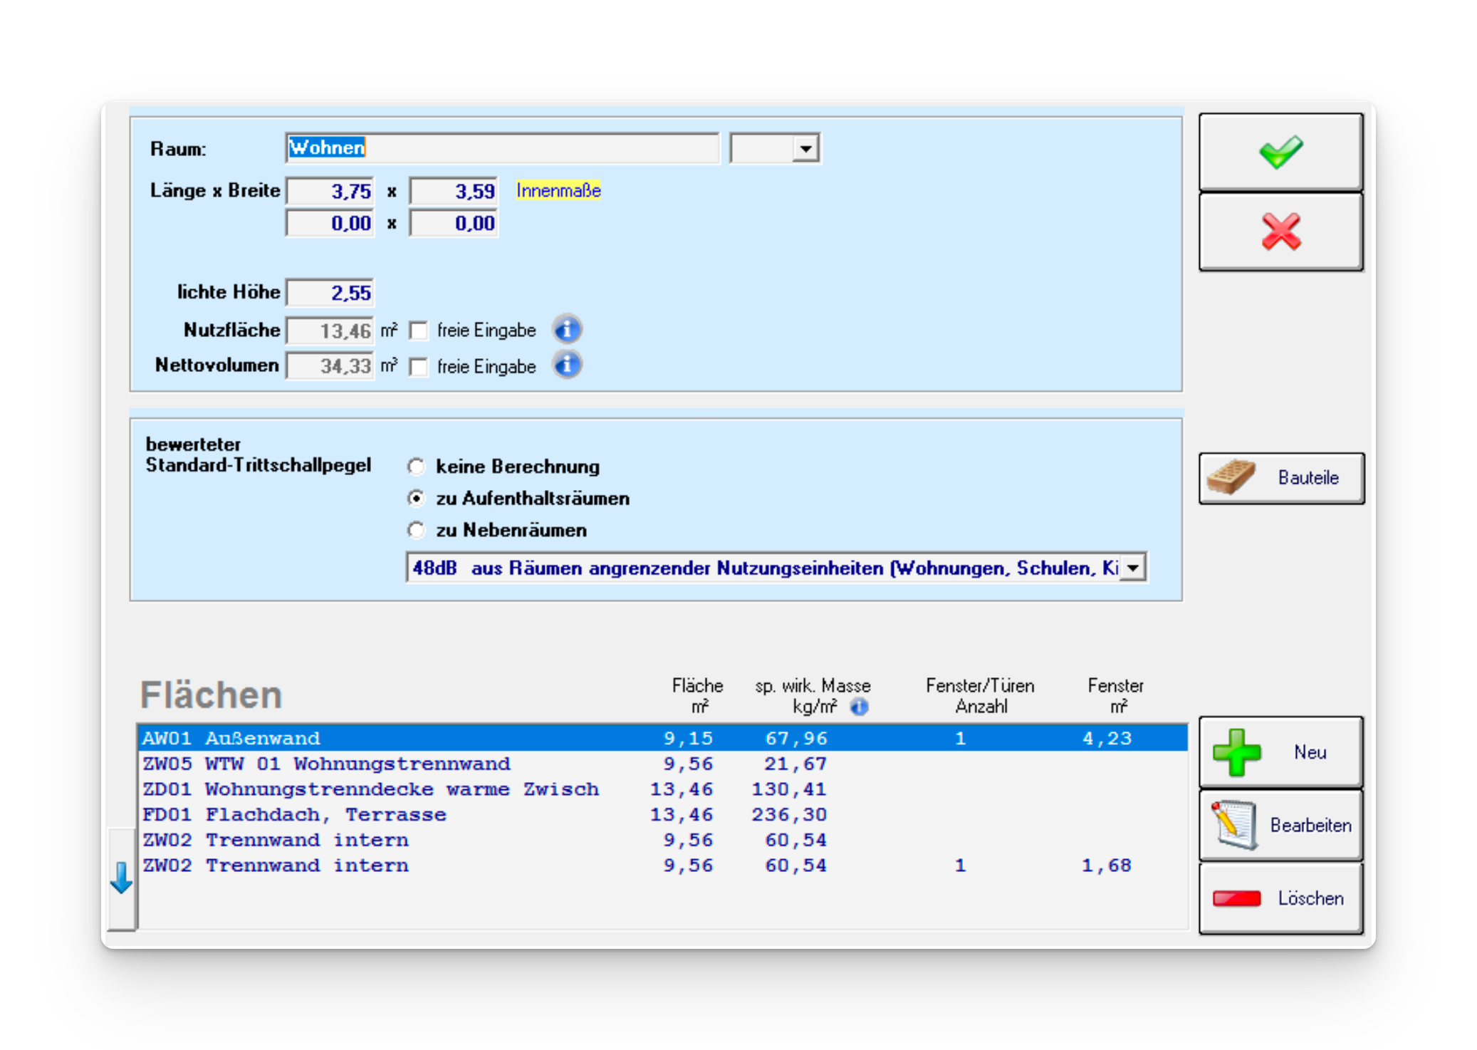
Task: Show info for Nutzfläche
Action: coord(567,330)
